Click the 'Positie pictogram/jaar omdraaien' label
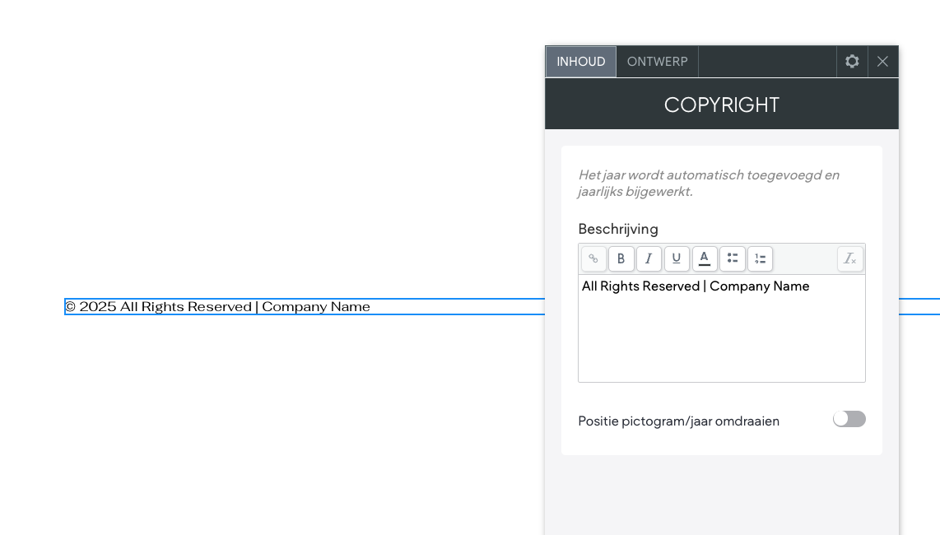 [x=678, y=421]
